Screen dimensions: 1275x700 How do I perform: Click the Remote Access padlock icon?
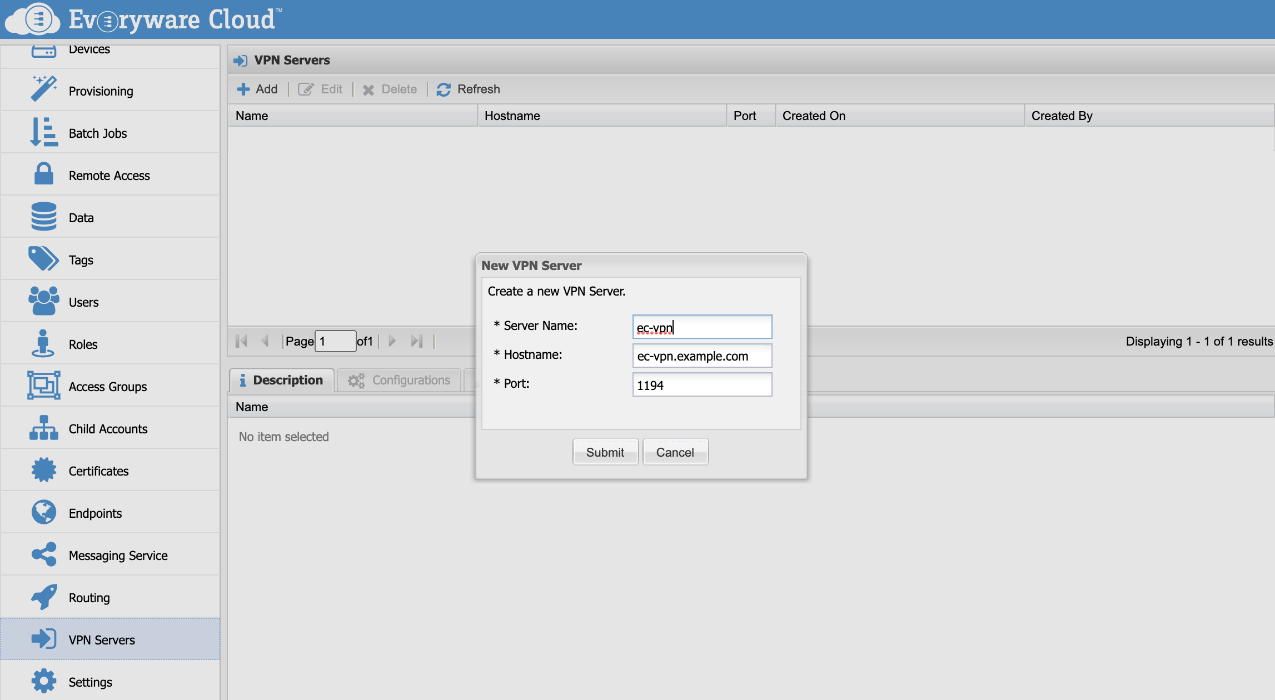click(44, 173)
